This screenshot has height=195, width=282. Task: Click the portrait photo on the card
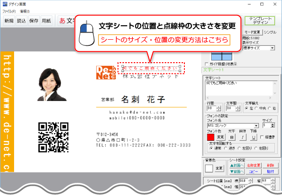click(52, 85)
